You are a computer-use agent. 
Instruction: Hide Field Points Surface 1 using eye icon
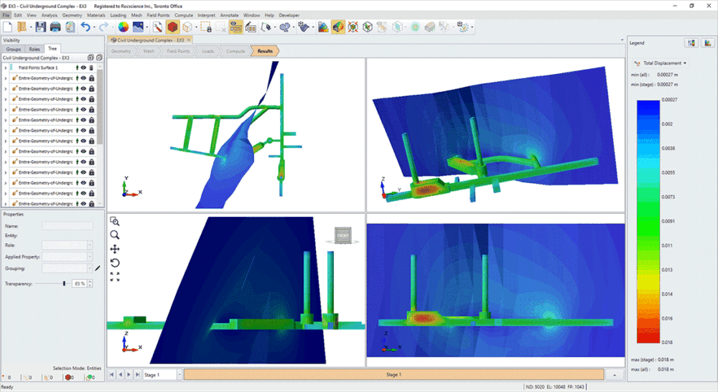[x=84, y=67]
